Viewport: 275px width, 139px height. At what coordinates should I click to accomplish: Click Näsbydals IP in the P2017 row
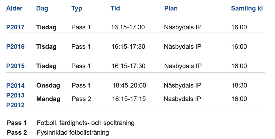click(183, 27)
